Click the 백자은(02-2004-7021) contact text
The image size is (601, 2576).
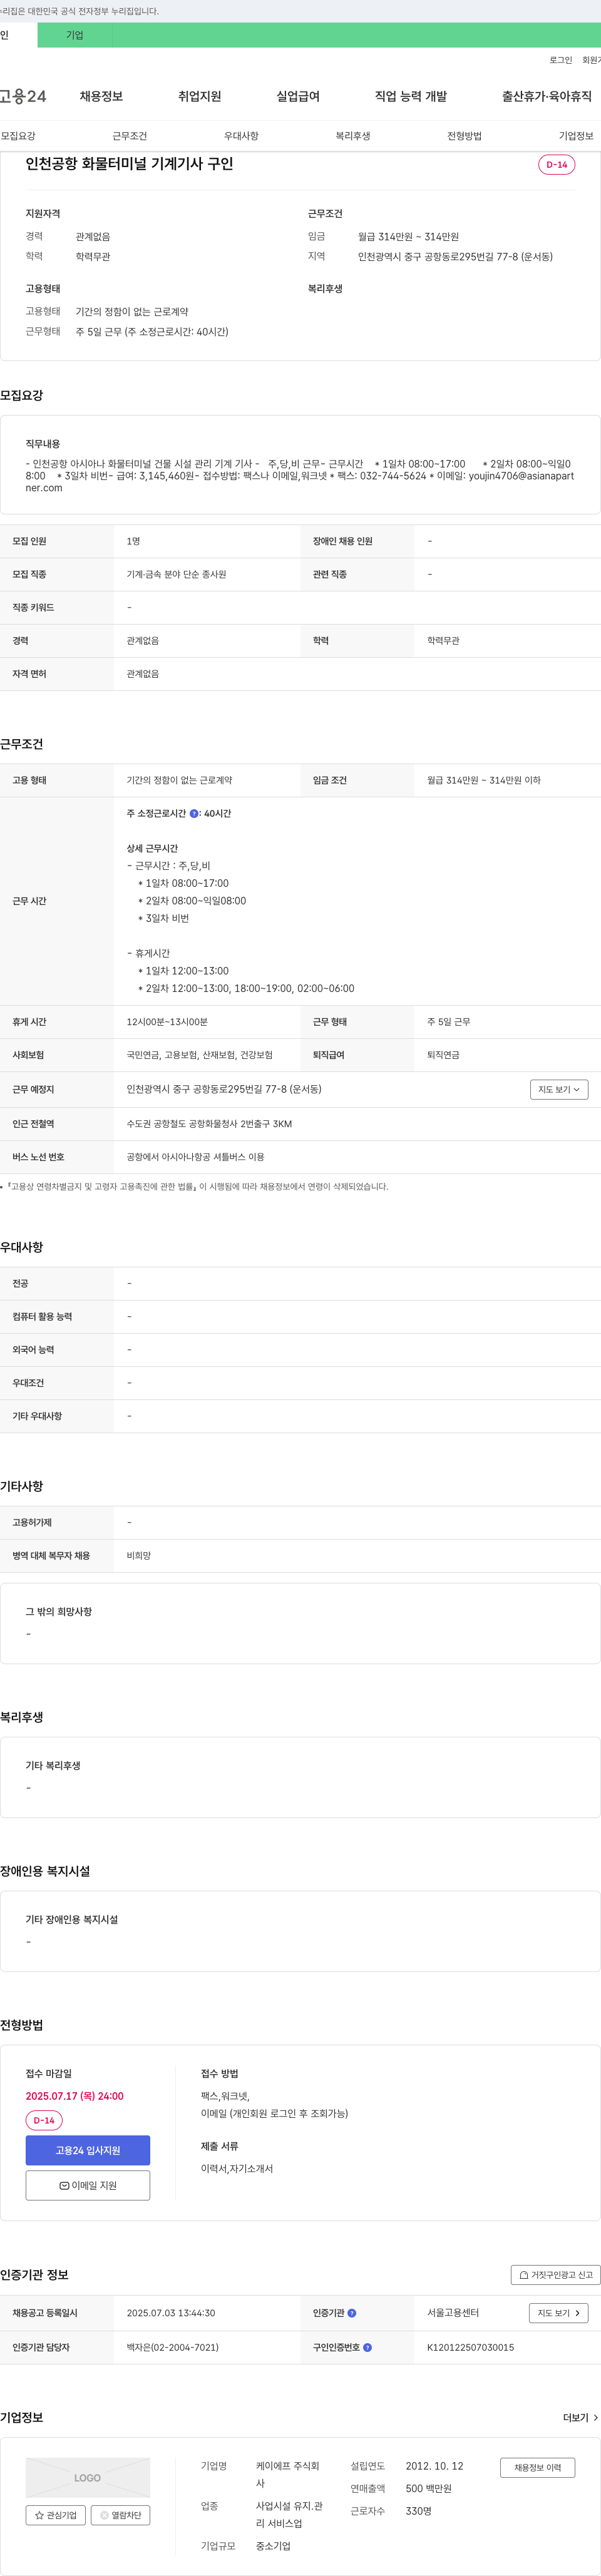172,2347
